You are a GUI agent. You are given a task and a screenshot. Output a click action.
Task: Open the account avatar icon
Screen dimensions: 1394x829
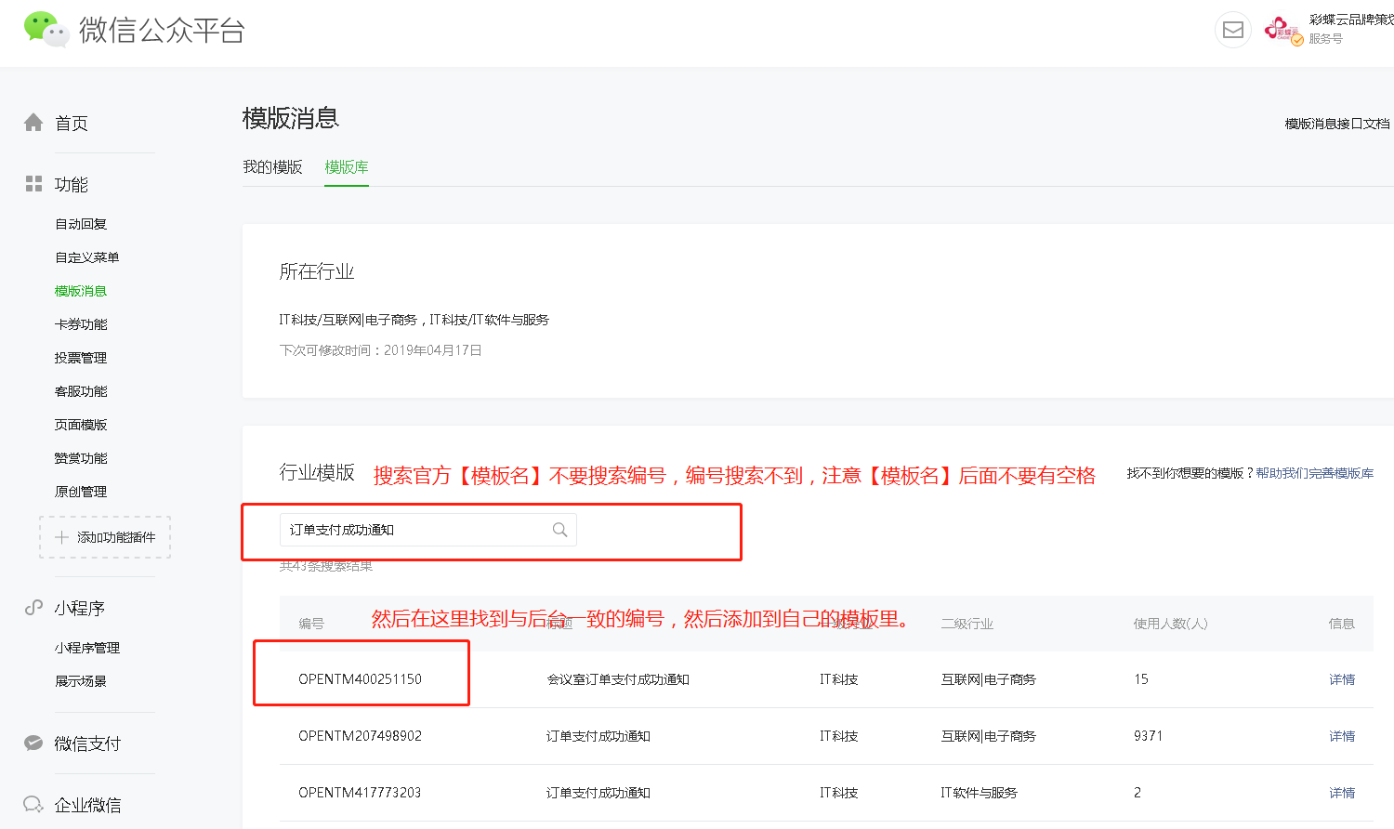pyautogui.click(x=1283, y=30)
